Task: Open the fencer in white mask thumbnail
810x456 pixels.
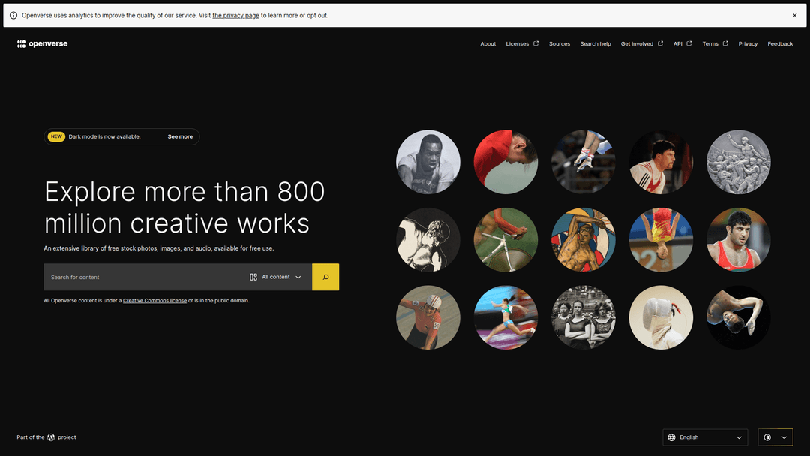Action: point(661,317)
